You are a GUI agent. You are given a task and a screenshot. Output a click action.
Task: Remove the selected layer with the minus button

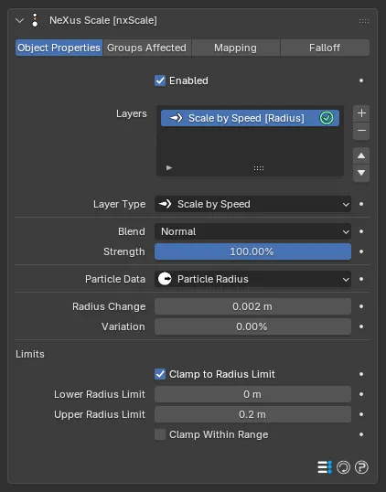(361, 131)
